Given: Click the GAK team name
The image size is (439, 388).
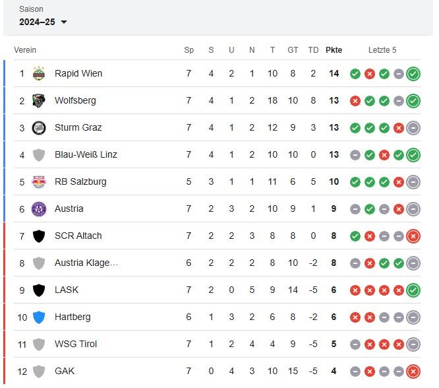Looking at the screenshot, I should (65, 371).
